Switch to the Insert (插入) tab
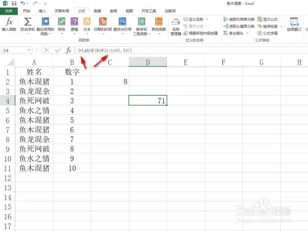308x231 pixels. [42, 11]
